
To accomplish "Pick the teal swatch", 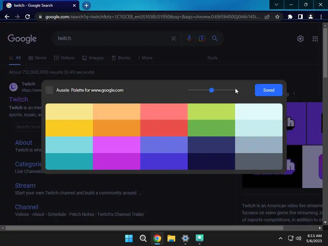I will pyautogui.click(x=69, y=161).
